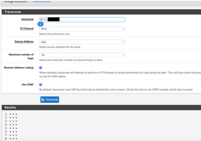
Task: Click 'Select the maximum number of network hops' text
Action: pos(71,60)
